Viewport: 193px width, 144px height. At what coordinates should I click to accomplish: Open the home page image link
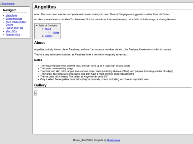[x=7, y=4]
